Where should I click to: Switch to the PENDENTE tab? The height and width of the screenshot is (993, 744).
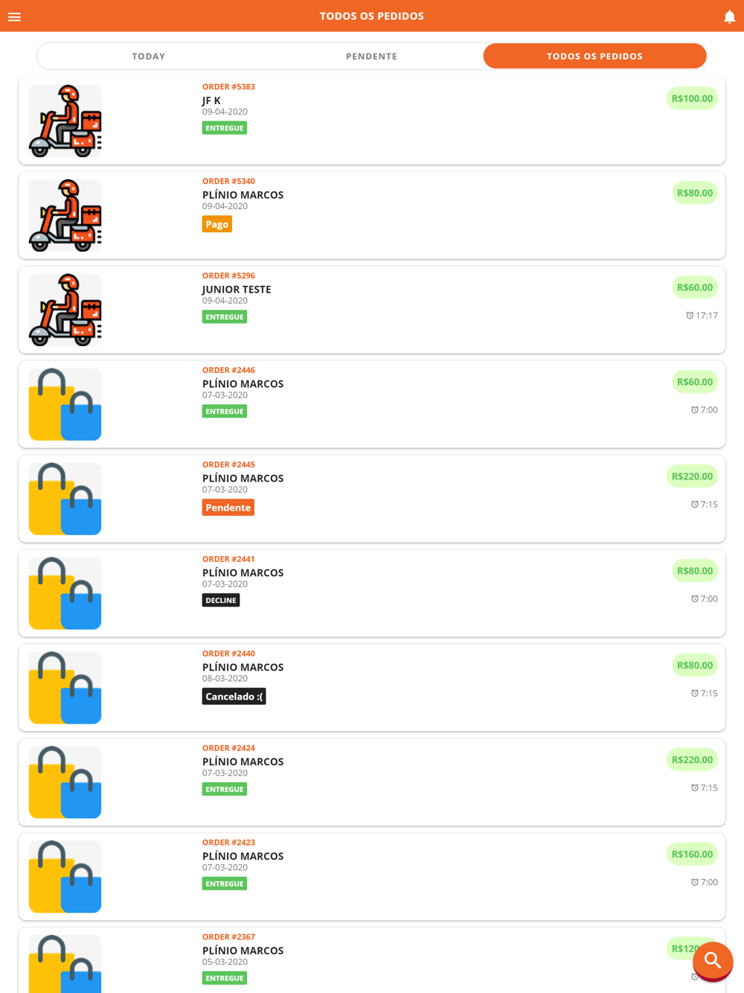pyautogui.click(x=371, y=56)
